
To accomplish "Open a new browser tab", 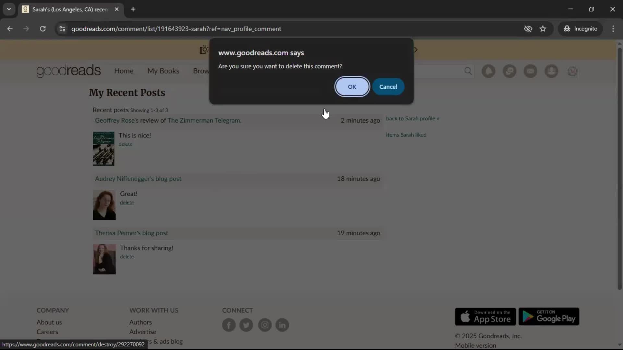I will pyautogui.click(x=133, y=9).
